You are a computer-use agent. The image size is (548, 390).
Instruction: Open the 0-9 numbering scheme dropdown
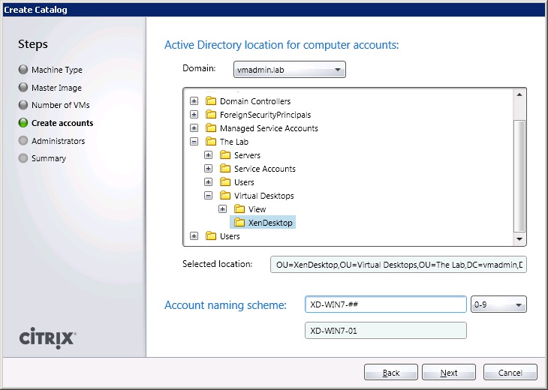[498, 304]
